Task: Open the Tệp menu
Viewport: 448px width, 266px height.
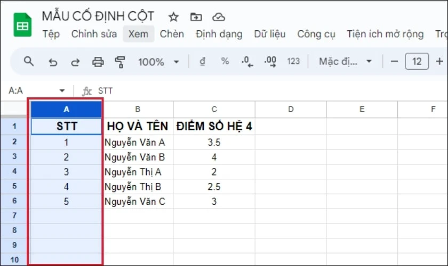Action: tap(51, 34)
